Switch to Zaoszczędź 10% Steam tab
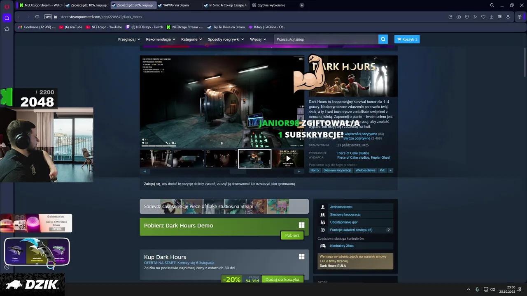527x296 pixels. point(86,5)
